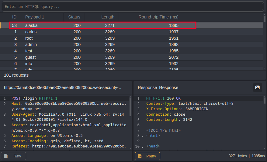Sort by the Length column header

click(108, 17)
